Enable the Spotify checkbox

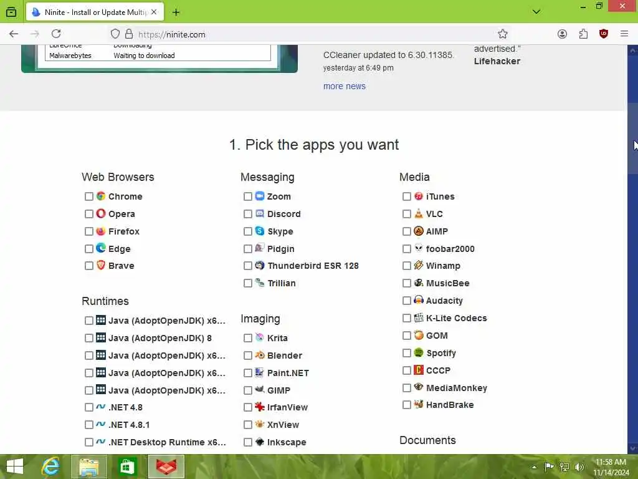(406, 353)
